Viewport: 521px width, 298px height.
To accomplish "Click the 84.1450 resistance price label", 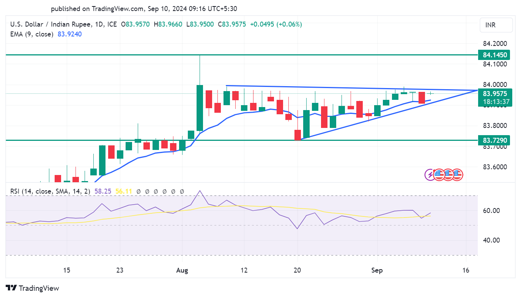I will (x=494, y=55).
